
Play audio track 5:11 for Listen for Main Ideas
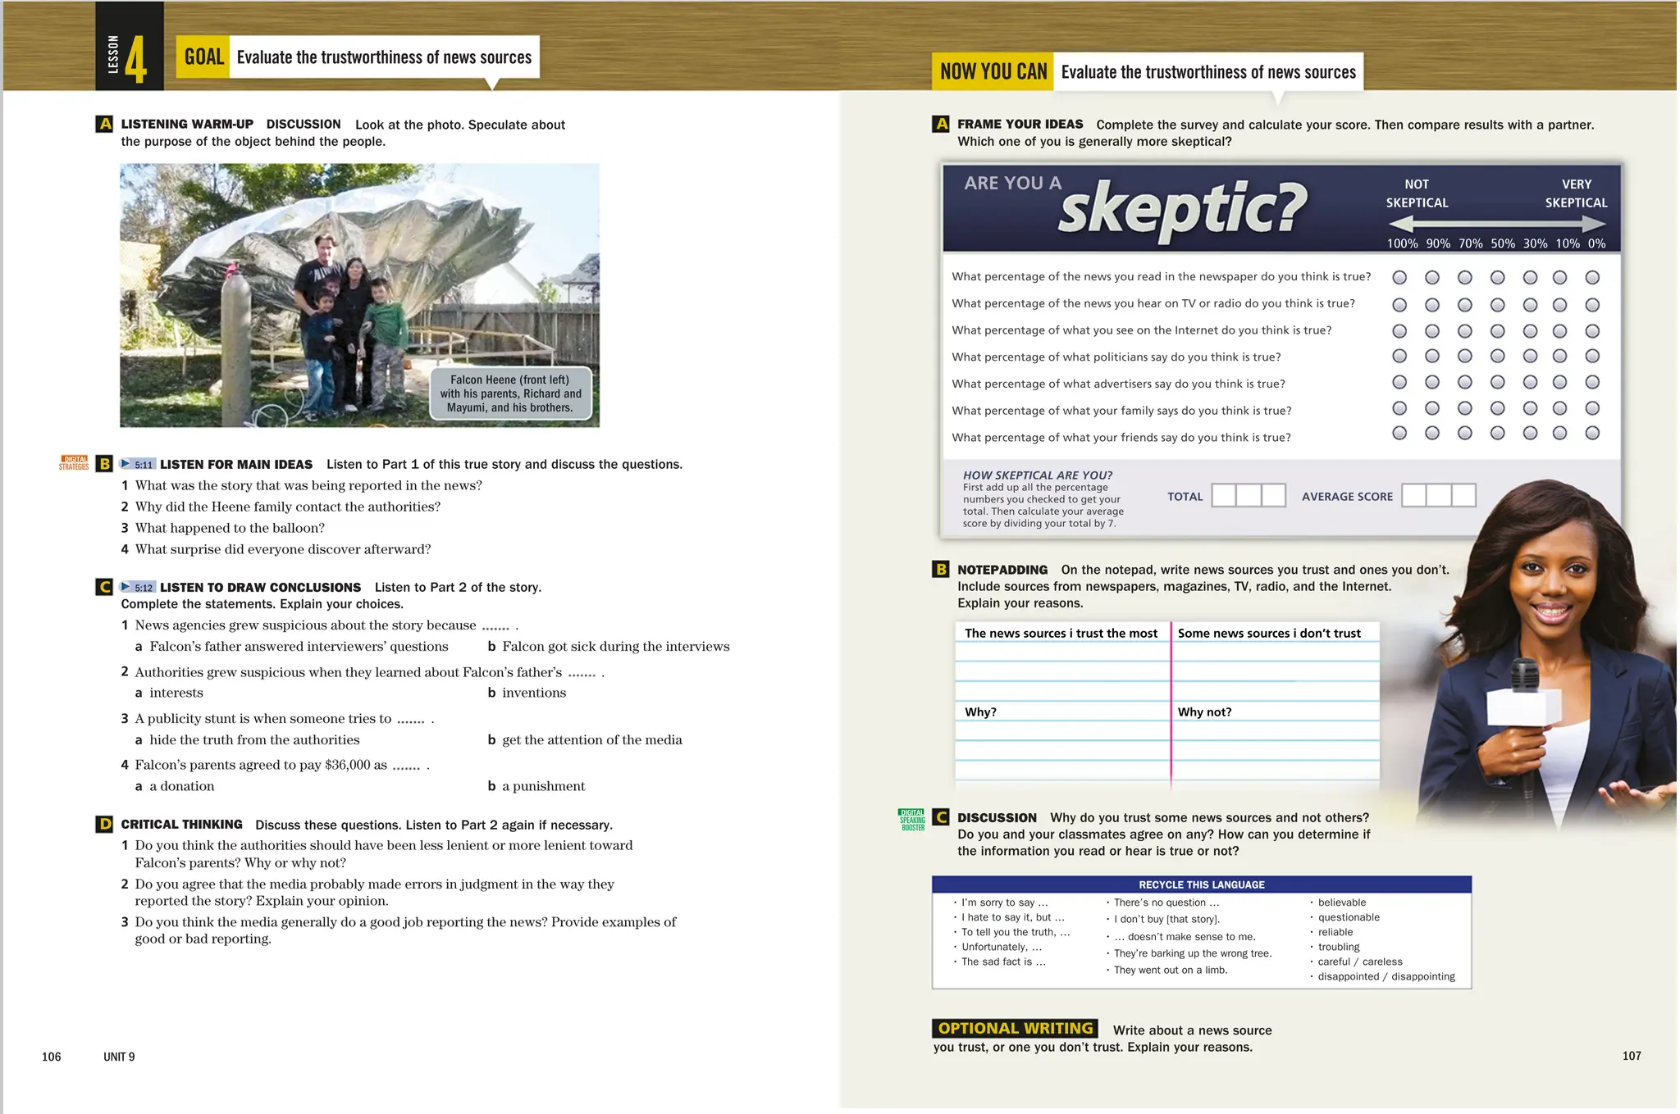[137, 464]
